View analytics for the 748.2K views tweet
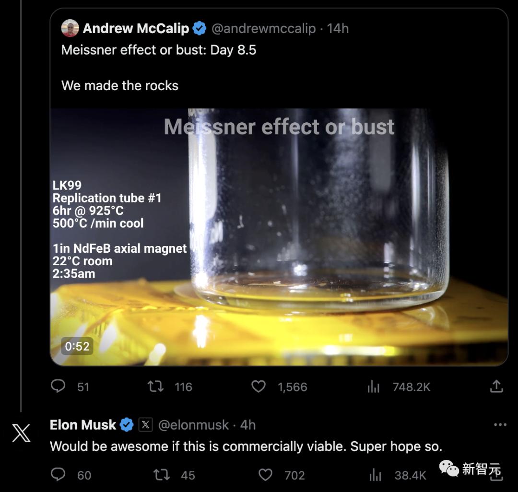The width and height of the screenshot is (518, 492). pyautogui.click(x=374, y=387)
